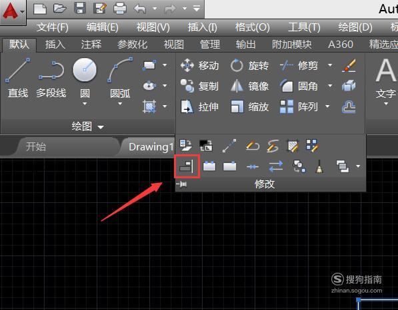Screen dimensions: 398x310
Task: Switch to the 注释 ribbon tab
Action: click(x=91, y=45)
